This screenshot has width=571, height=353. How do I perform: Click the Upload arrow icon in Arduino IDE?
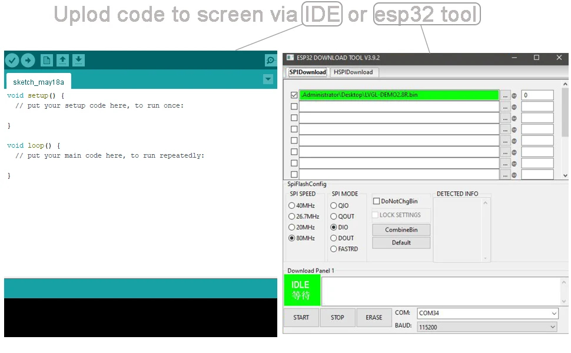(x=28, y=60)
